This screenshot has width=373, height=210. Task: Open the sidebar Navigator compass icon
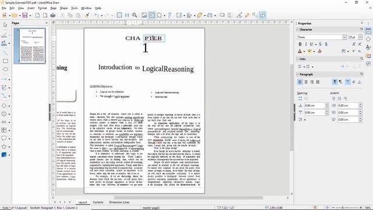point(368,64)
